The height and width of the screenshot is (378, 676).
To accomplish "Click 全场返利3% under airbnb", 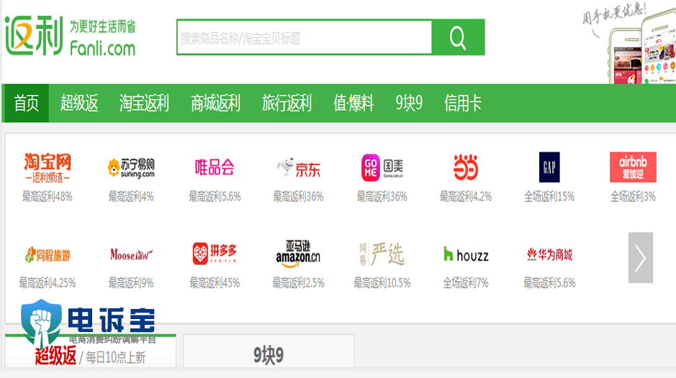I will (633, 197).
